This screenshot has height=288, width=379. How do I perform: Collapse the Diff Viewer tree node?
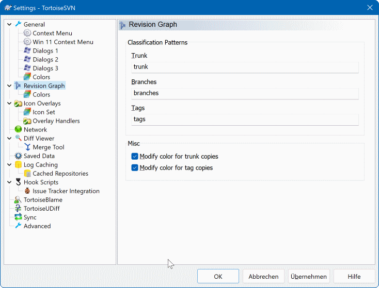[9, 139]
